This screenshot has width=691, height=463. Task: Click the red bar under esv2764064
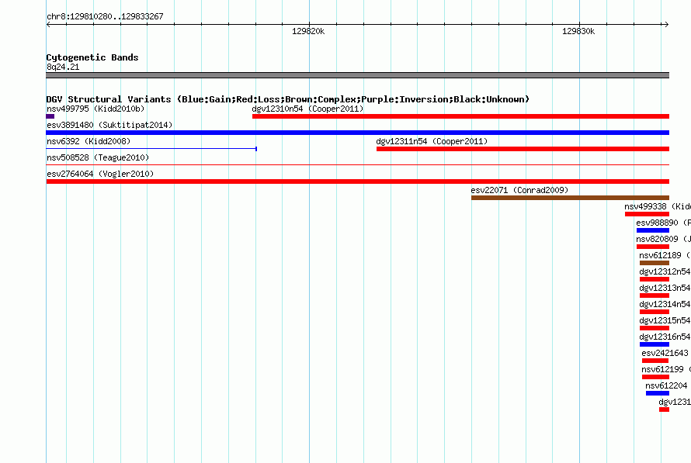tap(357, 181)
